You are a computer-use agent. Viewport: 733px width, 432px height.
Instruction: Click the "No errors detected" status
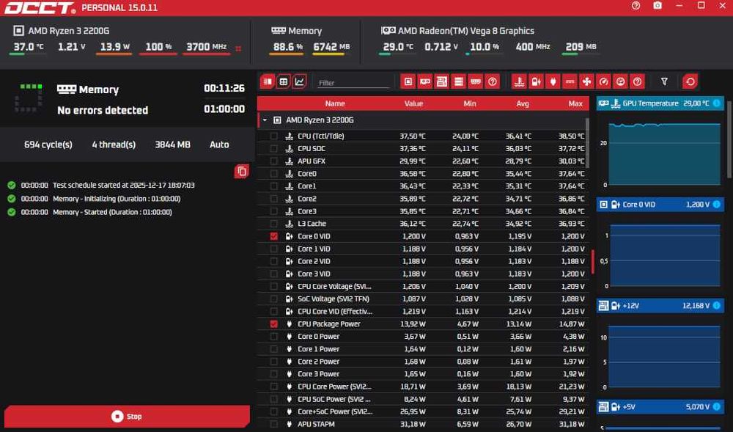click(103, 110)
